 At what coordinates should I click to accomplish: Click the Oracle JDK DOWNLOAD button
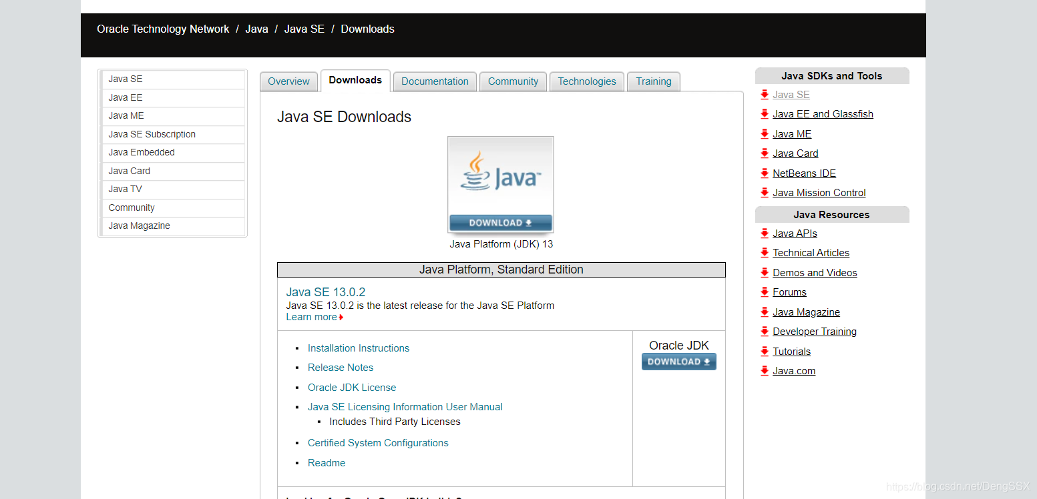click(x=679, y=362)
